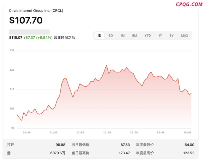
Task: Show the 5Y price history
Action: click(172, 36)
